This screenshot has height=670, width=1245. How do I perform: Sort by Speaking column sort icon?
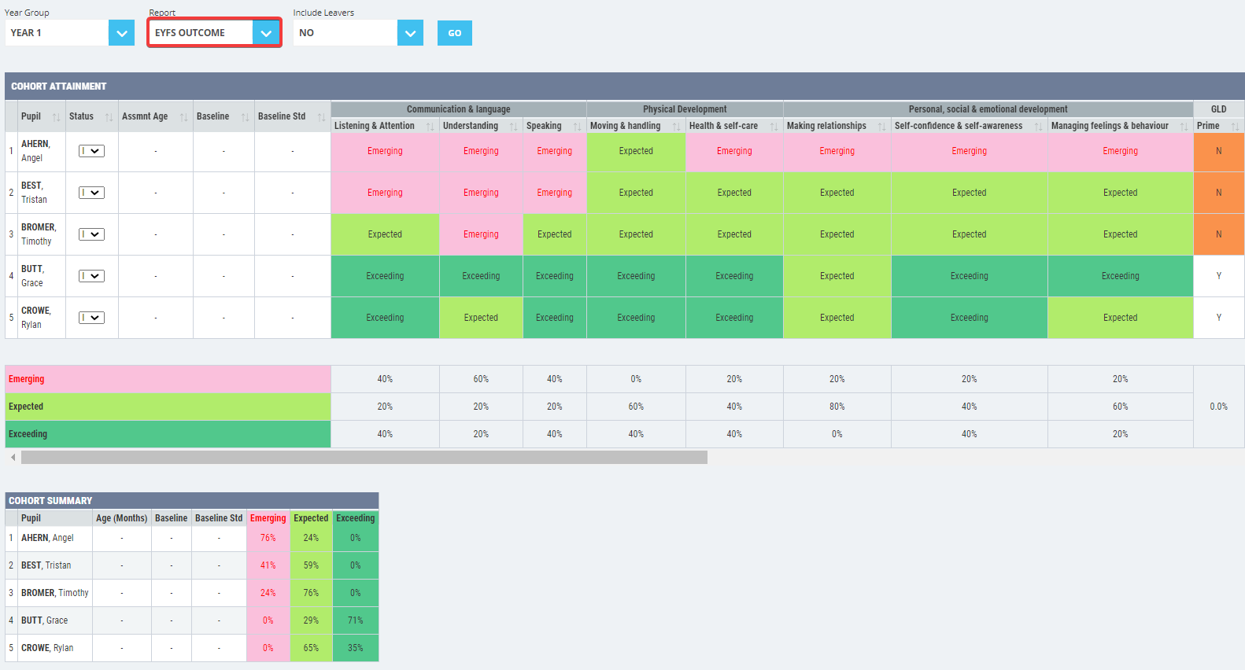577,127
